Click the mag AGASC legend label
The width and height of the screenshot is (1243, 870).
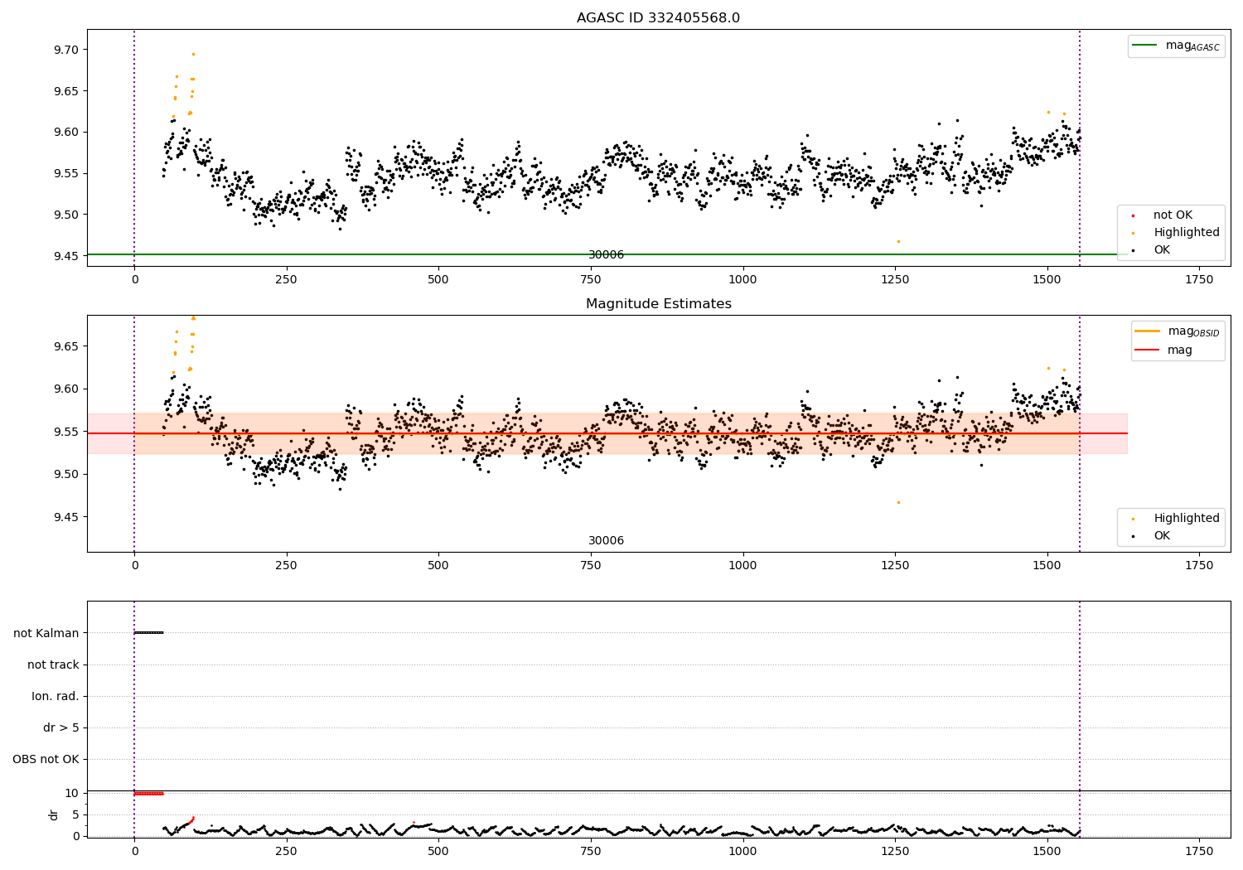1192,46
